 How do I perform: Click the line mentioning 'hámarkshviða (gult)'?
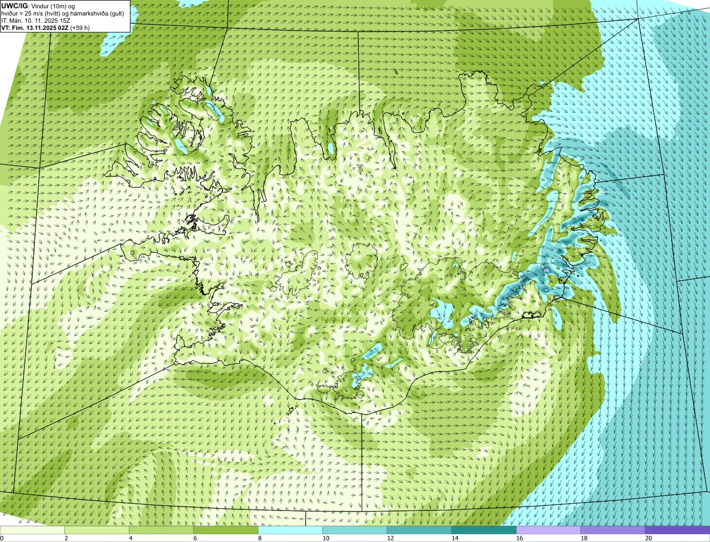[x=63, y=13]
